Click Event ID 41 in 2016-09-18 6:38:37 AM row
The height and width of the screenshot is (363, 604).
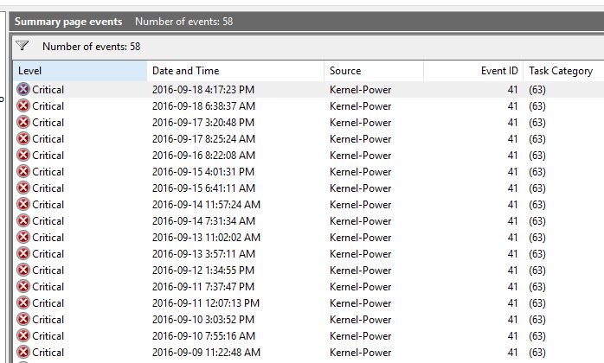(512, 106)
